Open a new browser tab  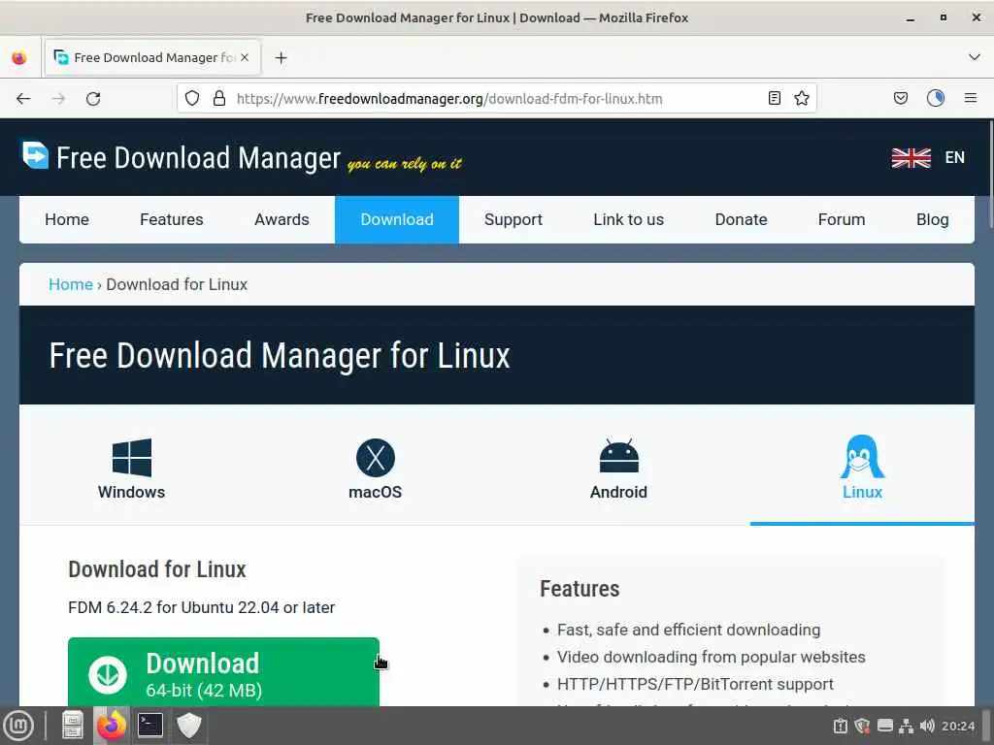[x=281, y=58]
